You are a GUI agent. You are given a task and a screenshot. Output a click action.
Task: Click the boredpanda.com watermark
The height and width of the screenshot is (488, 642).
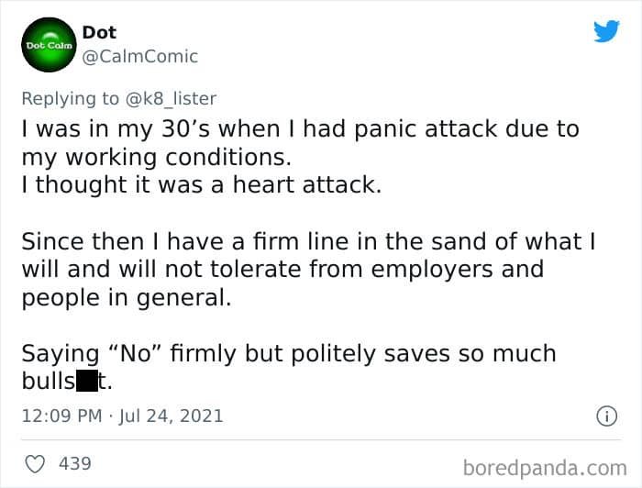(545, 467)
